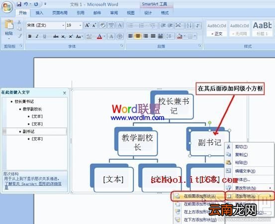Screen dimensions: 275x224
Task: Select 校长兼书记 in the text pane
Action: coord(24,102)
